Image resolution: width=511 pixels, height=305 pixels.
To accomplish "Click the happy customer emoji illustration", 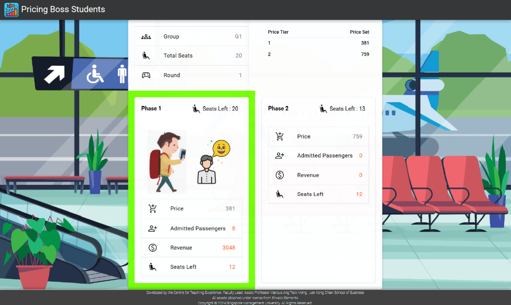I will point(214,162).
